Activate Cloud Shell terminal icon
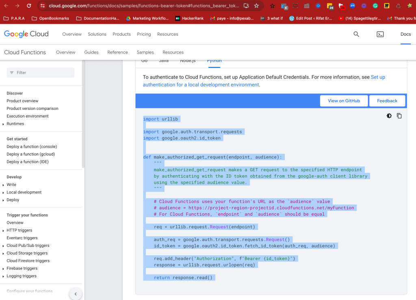The height and width of the screenshot is (300, 416). pos(380,34)
